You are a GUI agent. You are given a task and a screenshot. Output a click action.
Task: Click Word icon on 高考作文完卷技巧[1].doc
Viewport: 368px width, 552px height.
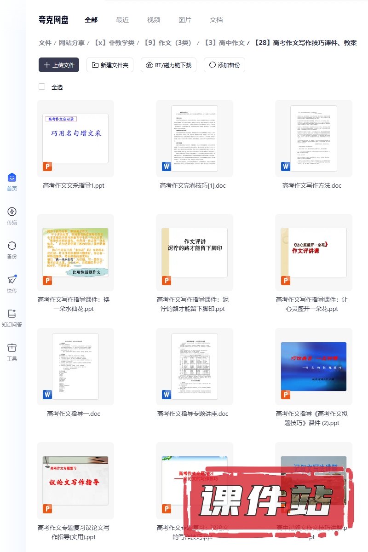pos(167,167)
